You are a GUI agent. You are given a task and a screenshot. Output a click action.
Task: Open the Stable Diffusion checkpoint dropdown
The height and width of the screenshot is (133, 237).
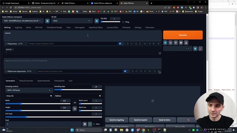point(23,21)
